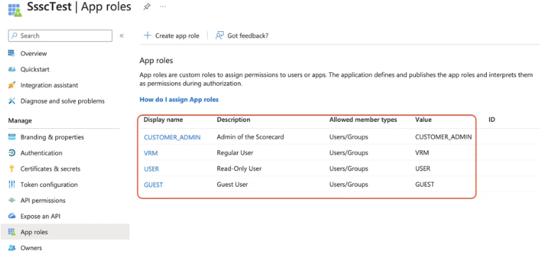Select Owners in the sidebar
Screen dimensions: 540x257
(31, 248)
